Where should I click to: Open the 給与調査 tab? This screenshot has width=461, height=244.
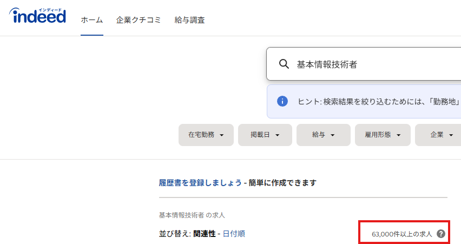coord(189,20)
